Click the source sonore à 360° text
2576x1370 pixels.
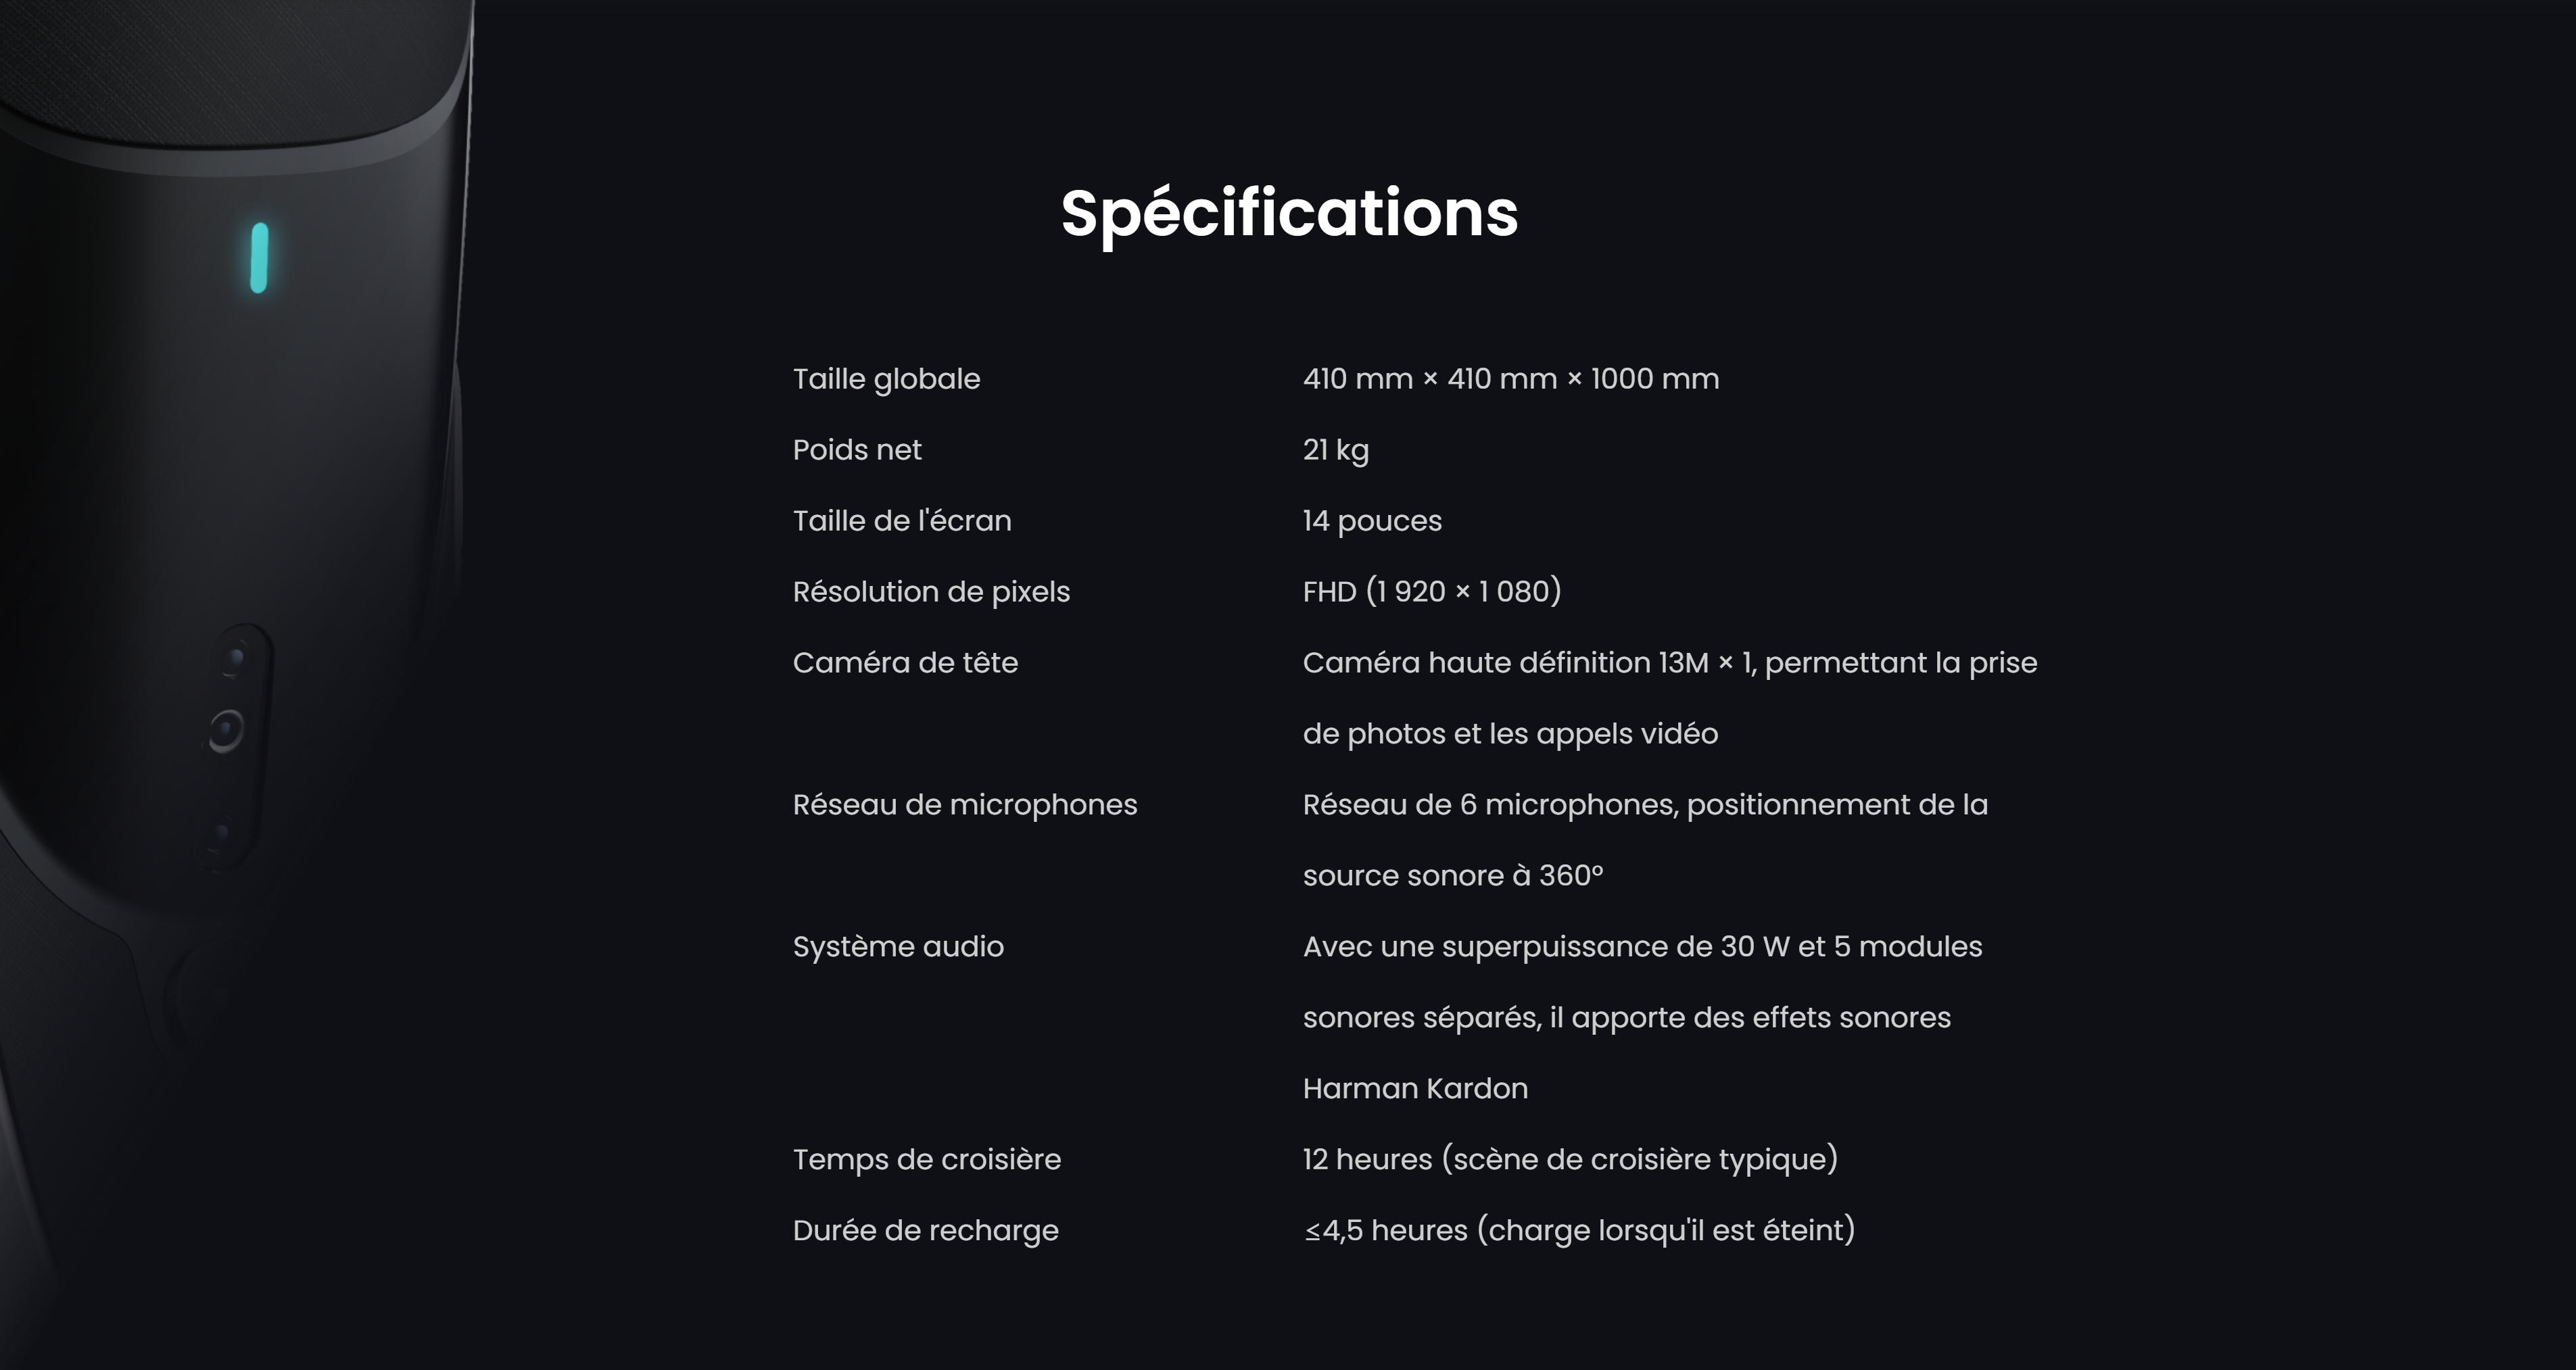(x=1452, y=876)
